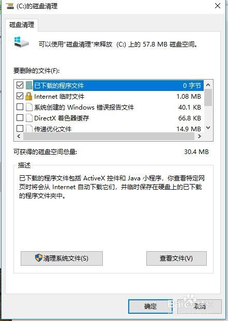Image resolution: width=228 pixels, height=321 pixels.
Task: Click the Disk Cleanup title bar icon
Action: 10,6
